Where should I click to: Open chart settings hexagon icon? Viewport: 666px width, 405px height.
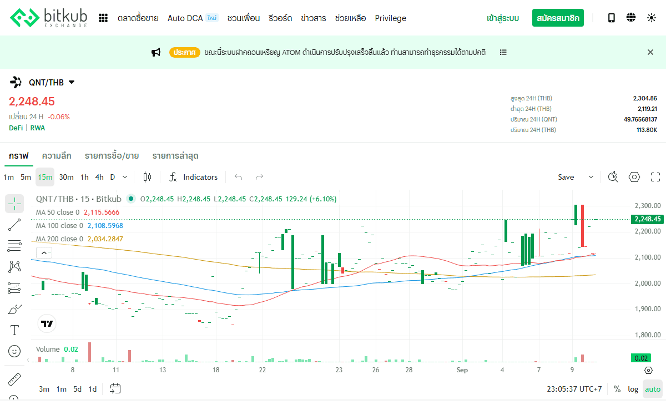[634, 177]
